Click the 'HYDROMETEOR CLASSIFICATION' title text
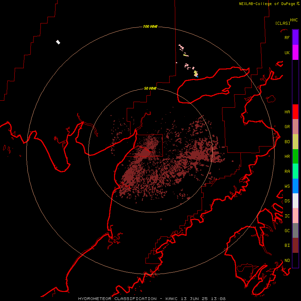This screenshot has height=301, width=301. [x=117, y=299]
